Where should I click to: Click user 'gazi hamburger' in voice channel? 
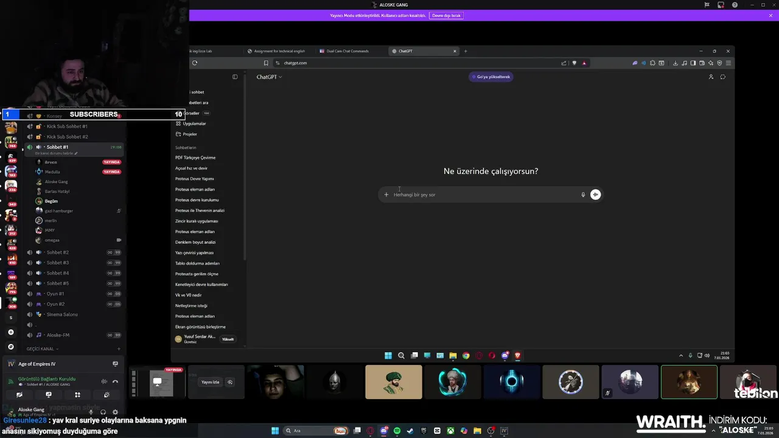58,211
